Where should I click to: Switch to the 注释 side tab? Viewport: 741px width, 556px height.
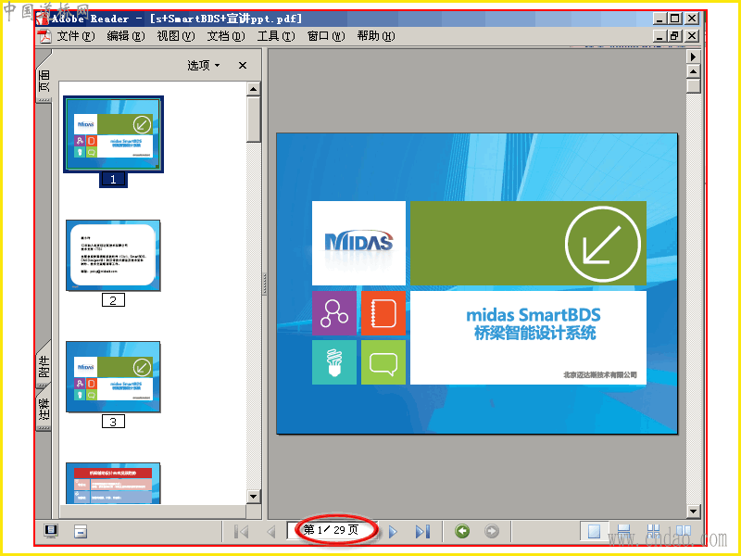pos(44,408)
